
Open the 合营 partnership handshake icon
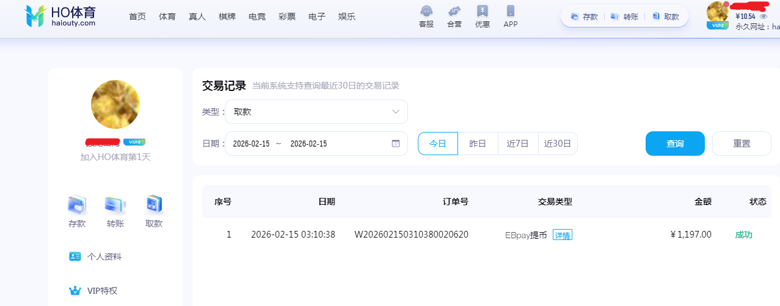[454, 12]
